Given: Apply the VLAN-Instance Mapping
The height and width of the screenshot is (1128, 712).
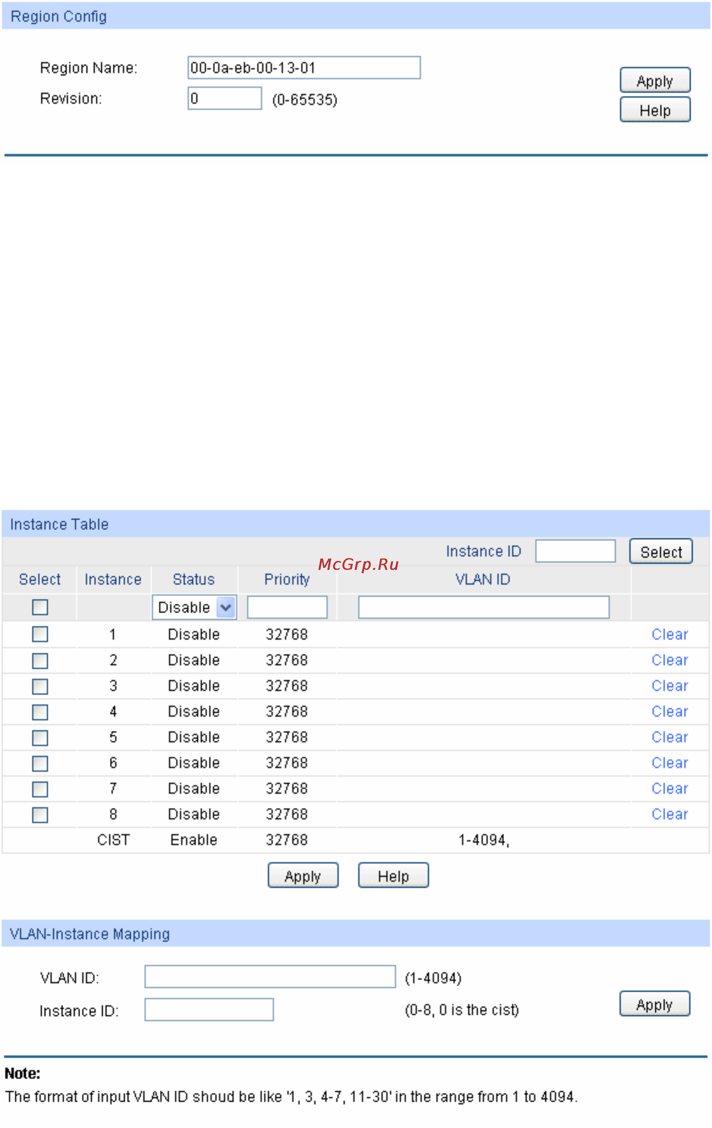Looking at the screenshot, I should (655, 1004).
